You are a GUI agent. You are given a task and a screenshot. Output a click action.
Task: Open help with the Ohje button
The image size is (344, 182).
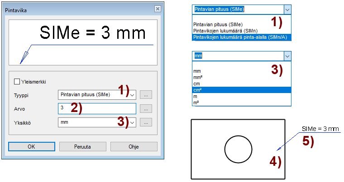tap(134, 147)
